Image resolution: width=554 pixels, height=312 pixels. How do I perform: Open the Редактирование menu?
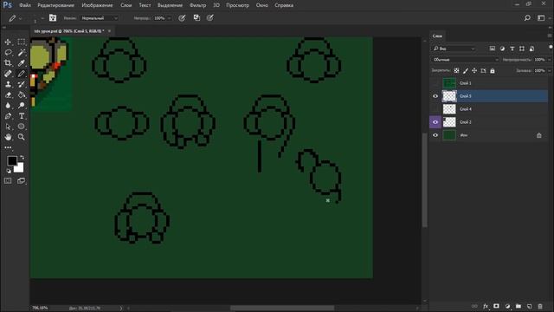55,5
